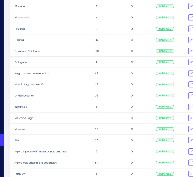Screen dimensions: 193x177
Task: Open the edit pencil for Blockchain row
Action: point(191,17)
